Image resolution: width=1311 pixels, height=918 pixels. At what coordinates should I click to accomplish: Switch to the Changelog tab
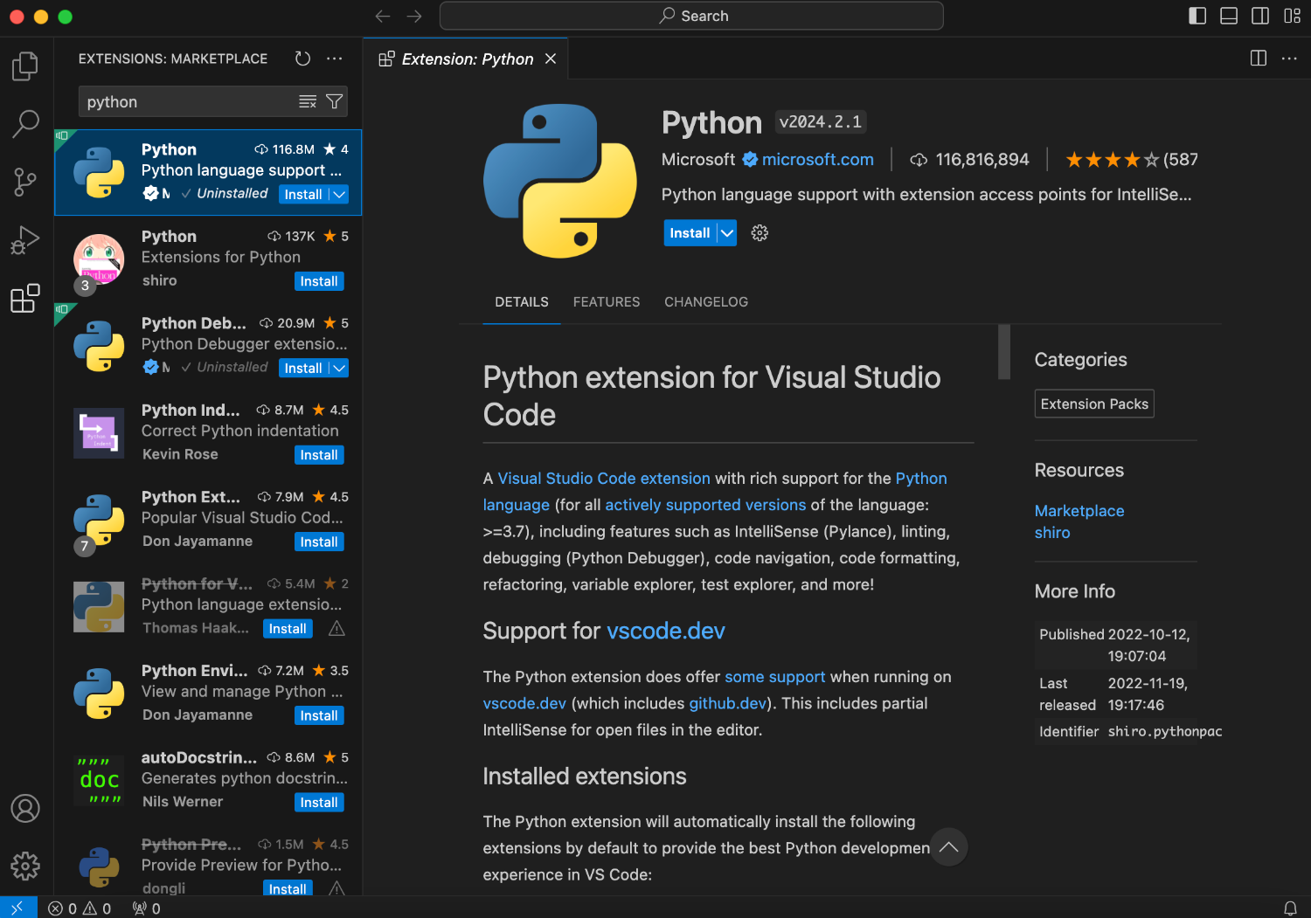(x=706, y=302)
